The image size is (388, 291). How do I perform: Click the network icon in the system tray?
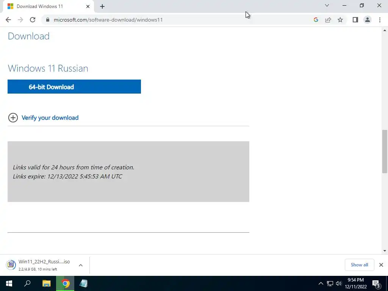point(330,283)
